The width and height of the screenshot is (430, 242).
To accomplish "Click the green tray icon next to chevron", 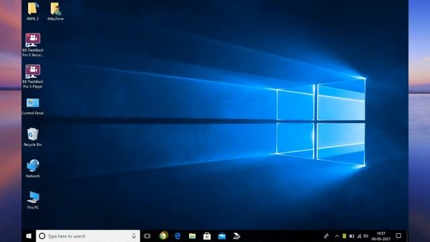I will tap(345, 236).
